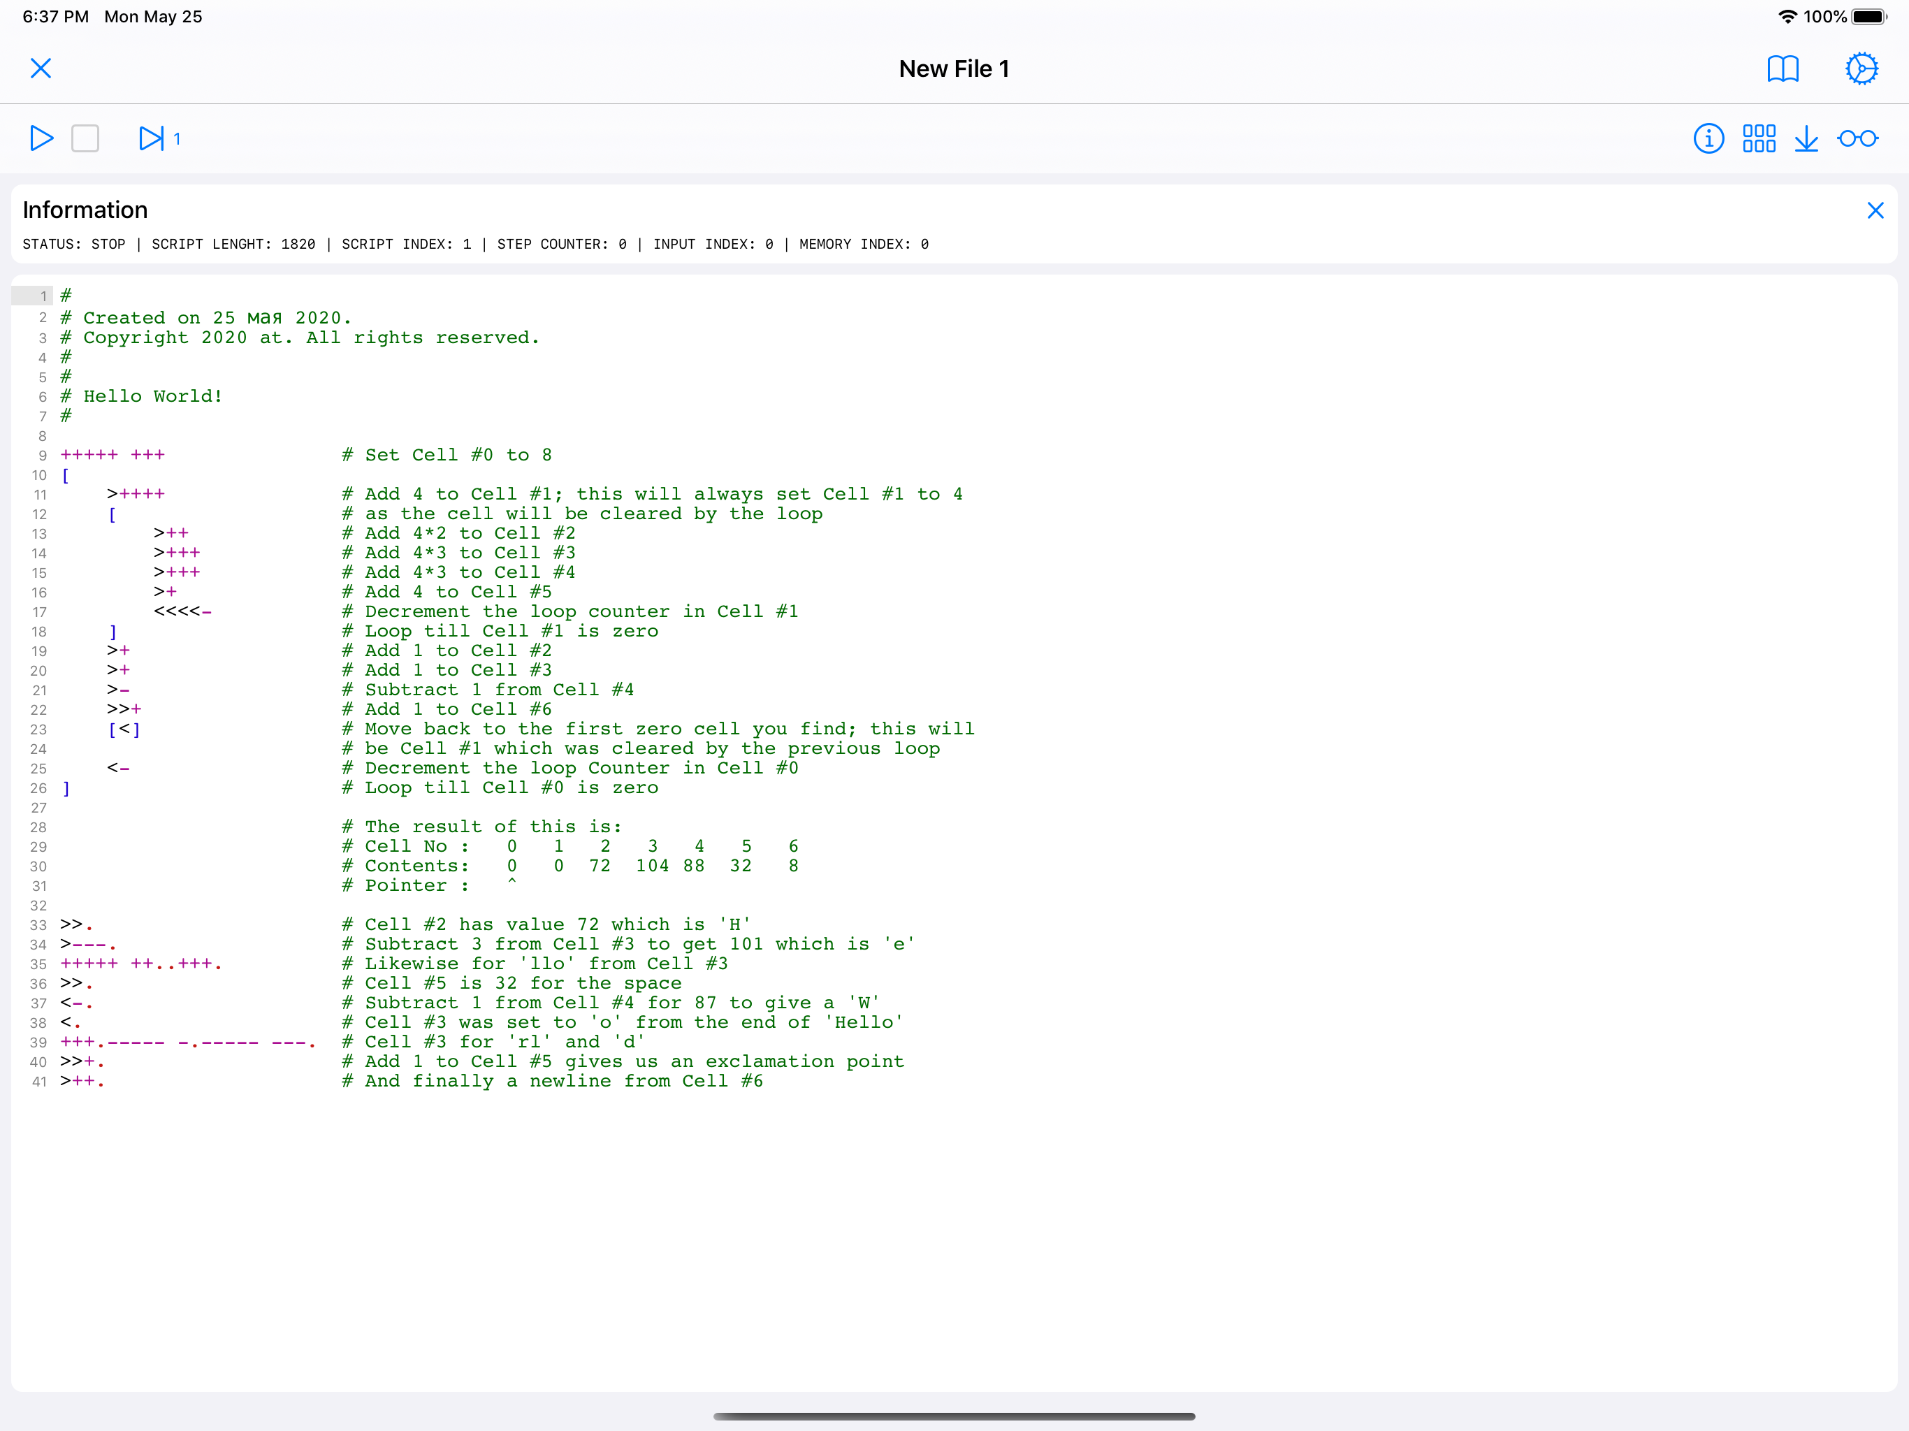Open the reference documentation book
The image size is (1909, 1431).
pos(1783,69)
